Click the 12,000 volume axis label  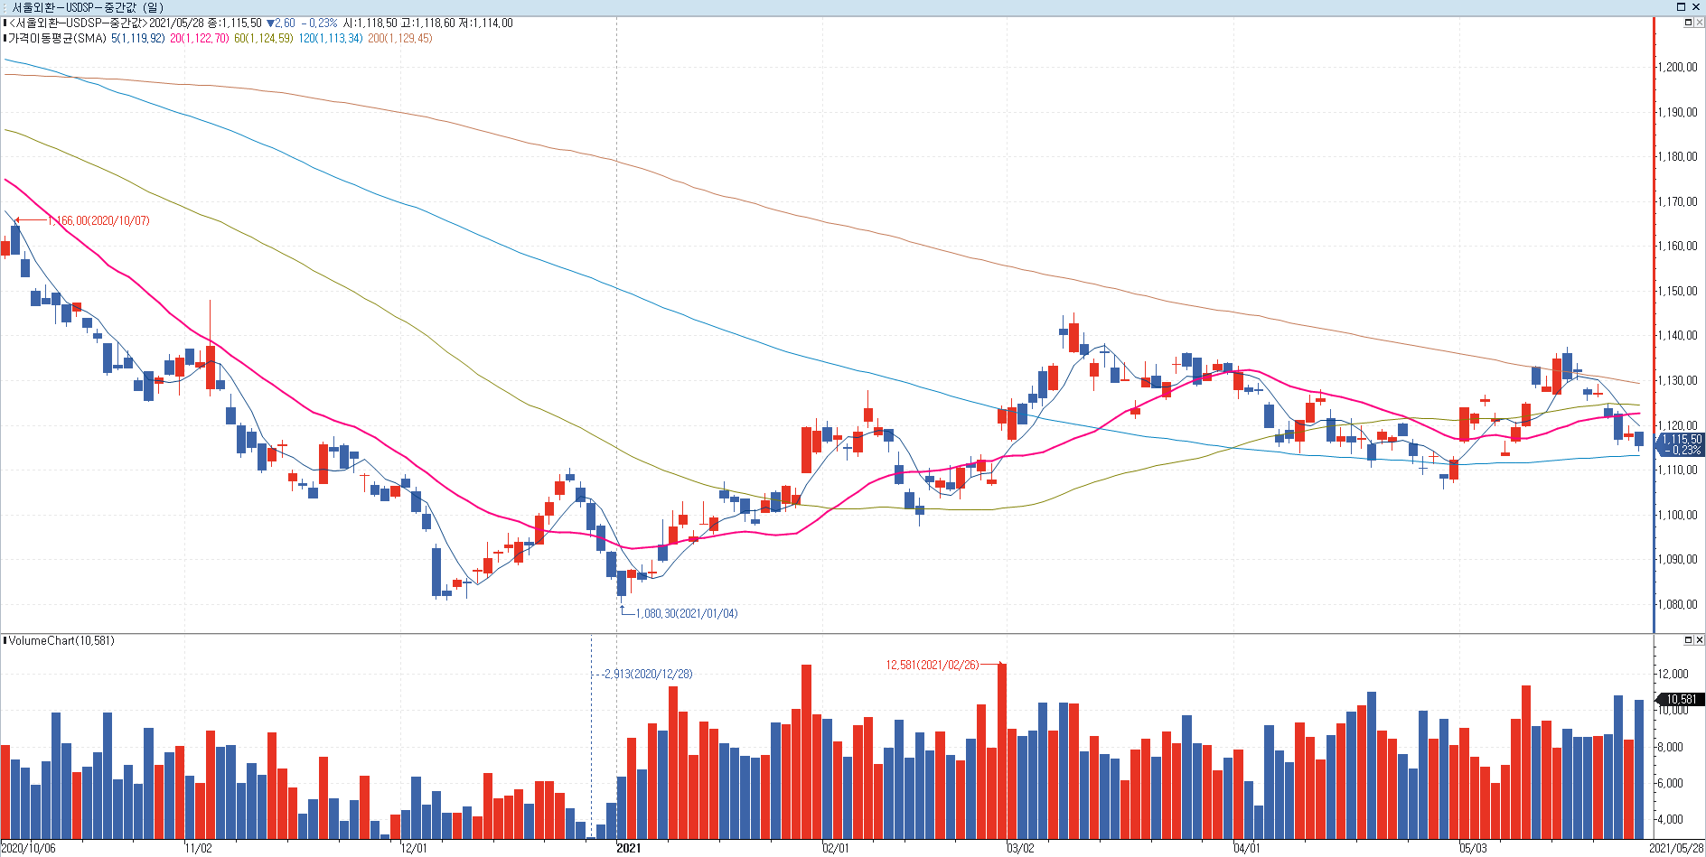(x=1673, y=675)
